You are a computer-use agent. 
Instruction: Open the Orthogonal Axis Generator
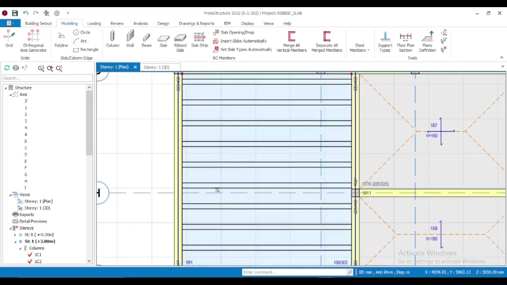click(x=33, y=41)
